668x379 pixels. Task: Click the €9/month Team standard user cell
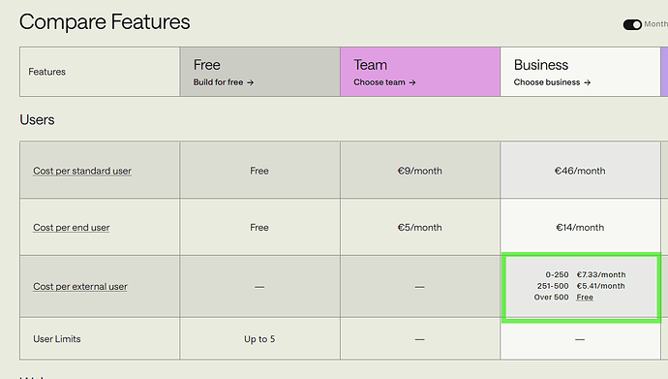(x=420, y=170)
